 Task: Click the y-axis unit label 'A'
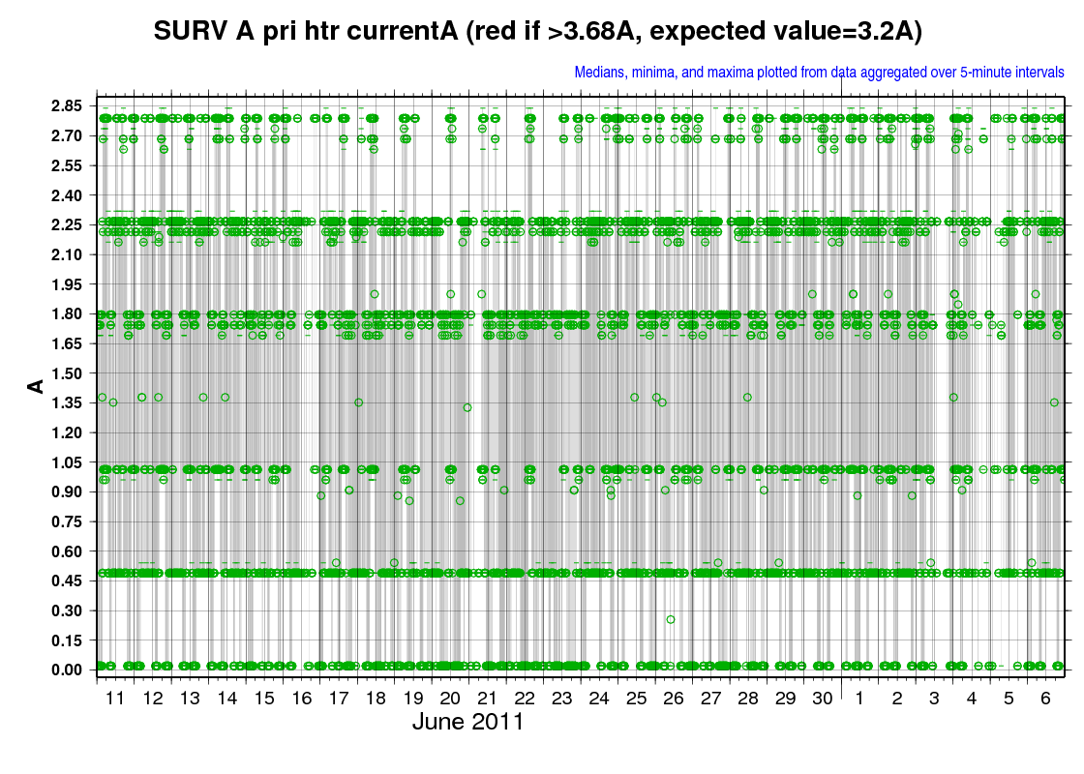pyautogui.click(x=35, y=387)
